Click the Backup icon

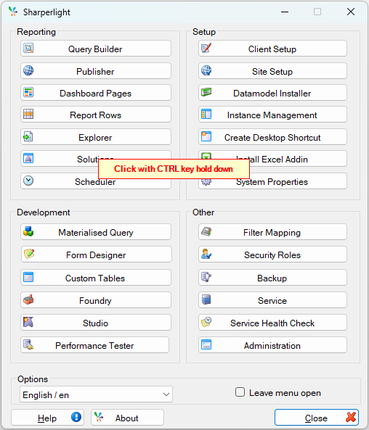[x=206, y=277]
